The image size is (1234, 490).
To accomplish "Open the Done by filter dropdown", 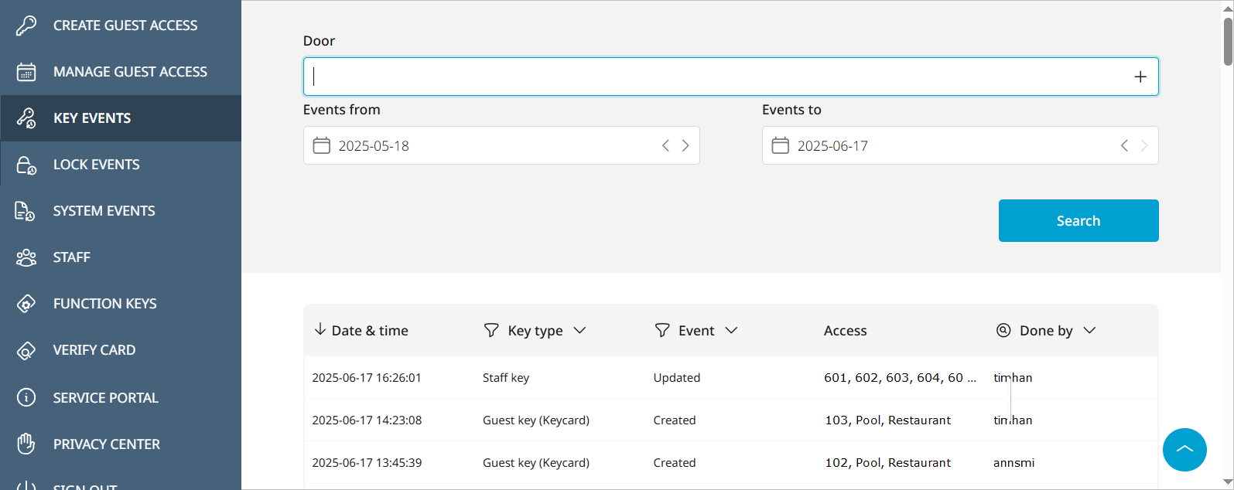I will point(1089,331).
